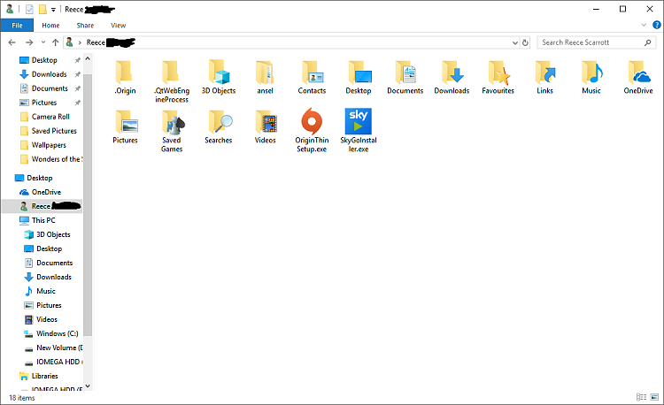664x405 pixels.
Task: Go up one folder level arrow
Action: (x=55, y=42)
